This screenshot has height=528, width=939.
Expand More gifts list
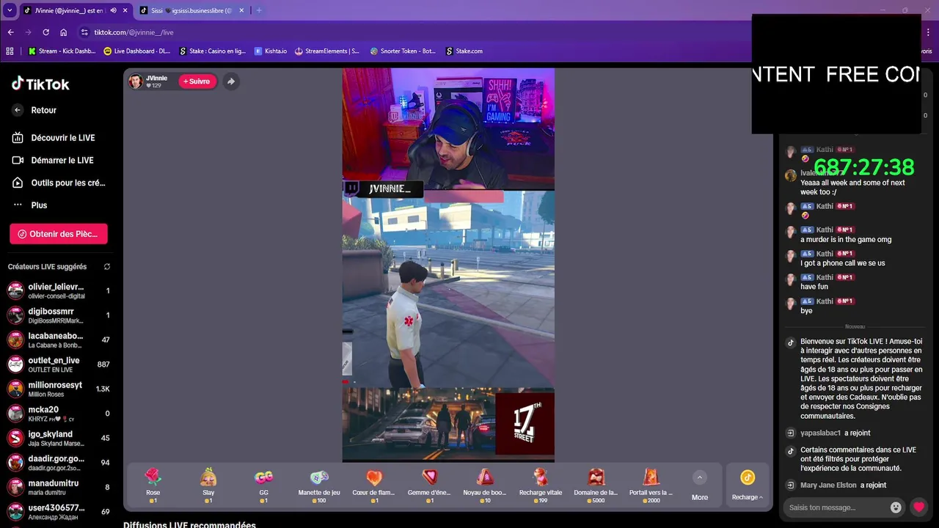[700, 485]
